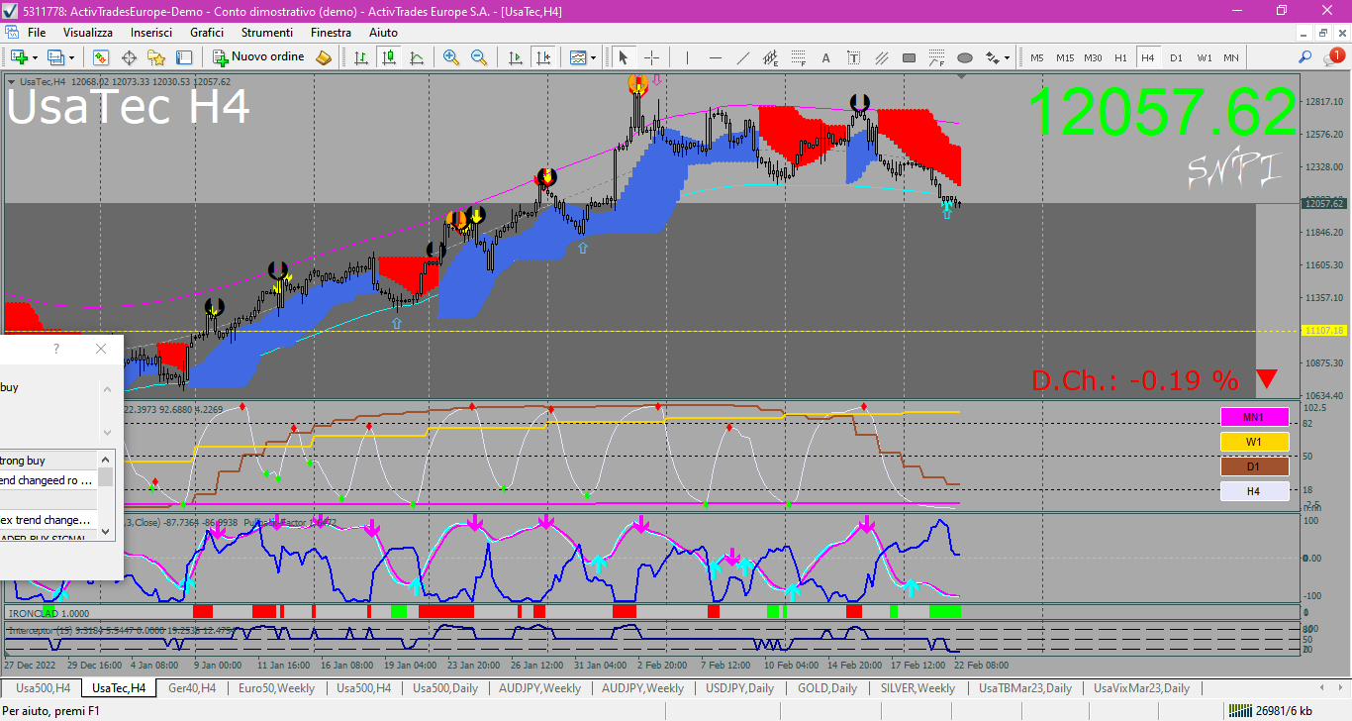Select the text label 'T' tool
The height and width of the screenshot is (721, 1352).
853,57
